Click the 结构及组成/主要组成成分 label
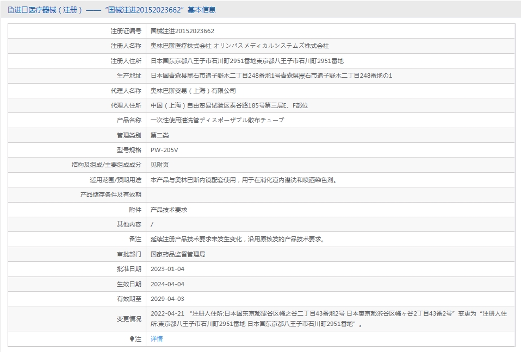Image resolution: width=521 pixels, height=352 pixels. pos(107,165)
